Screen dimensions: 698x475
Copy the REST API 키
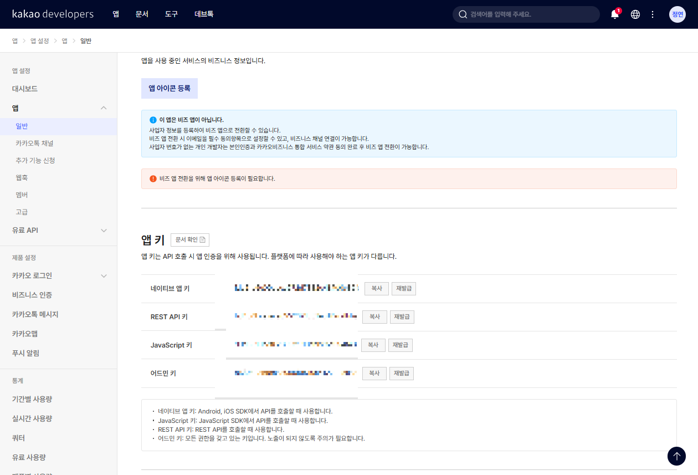tap(374, 317)
